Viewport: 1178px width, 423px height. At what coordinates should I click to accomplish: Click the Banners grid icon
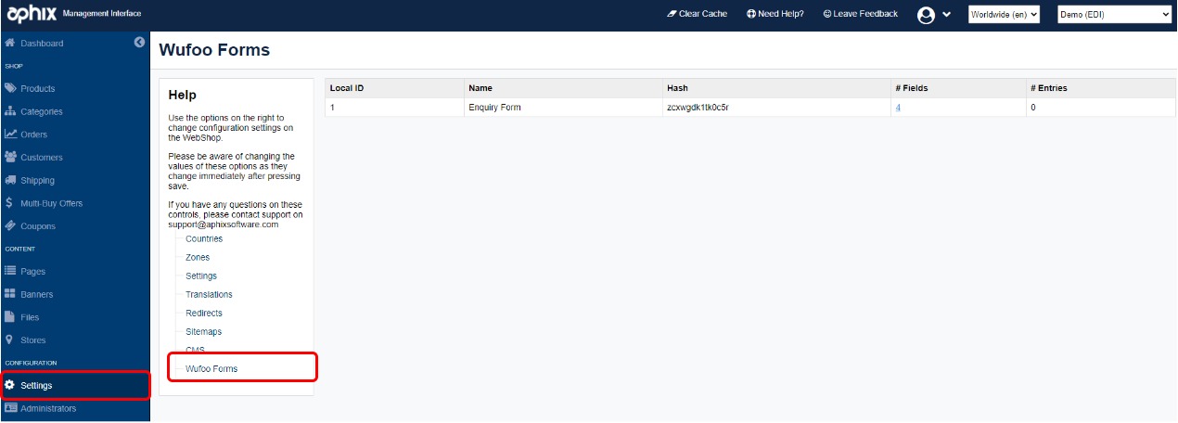[10, 294]
